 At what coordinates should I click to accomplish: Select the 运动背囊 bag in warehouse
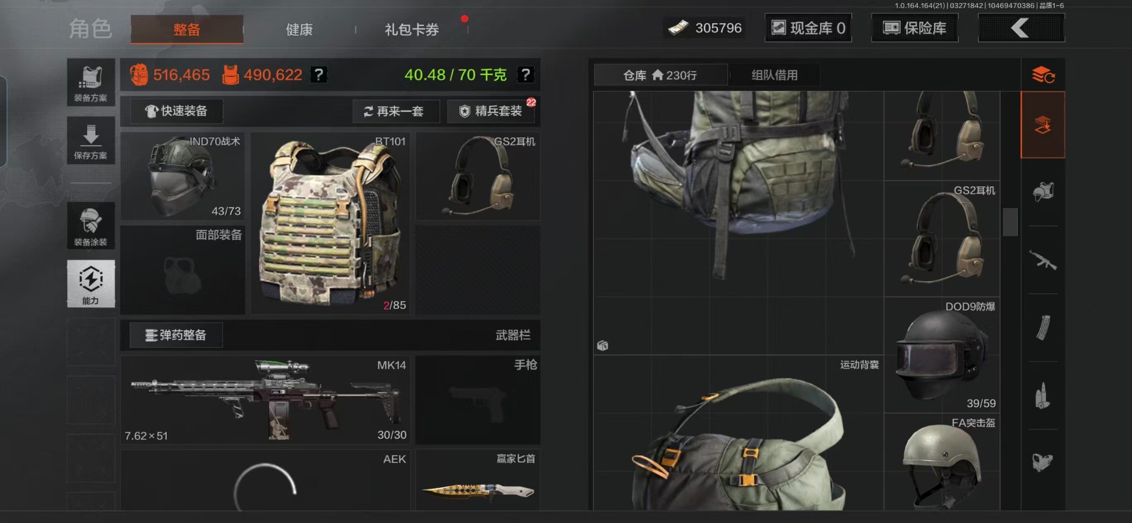[738, 432]
